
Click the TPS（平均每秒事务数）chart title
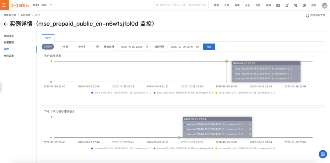click(59, 112)
